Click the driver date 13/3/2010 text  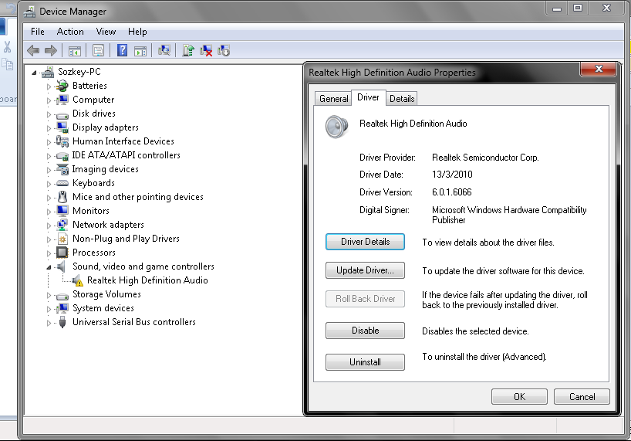tap(452, 175)
